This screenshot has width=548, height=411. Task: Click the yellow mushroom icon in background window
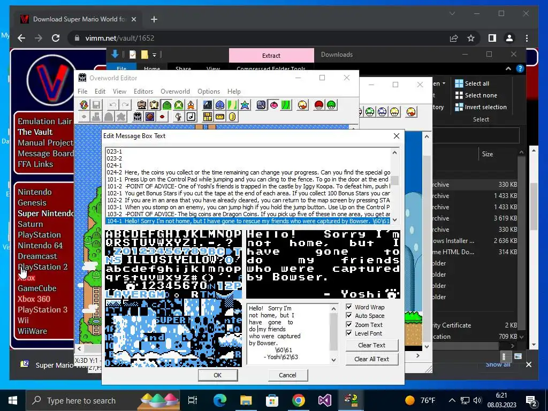394,112
